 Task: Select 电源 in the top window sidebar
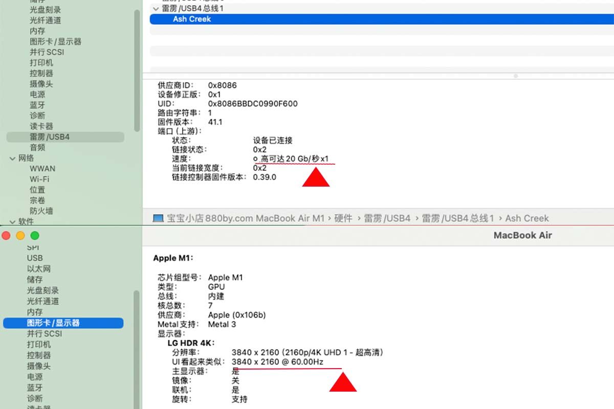pyautogui.click(x=37, y=95)
